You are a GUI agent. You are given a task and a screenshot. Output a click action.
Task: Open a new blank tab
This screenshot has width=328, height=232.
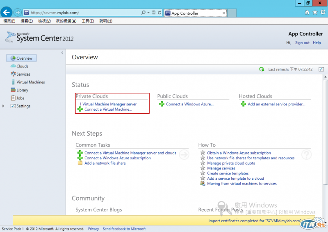coord(232,13)
